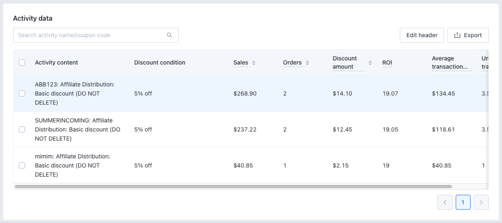The image size is (502, 223).
Task: Open the Edit header button
Action: pyautogui.click(x=422, y=35)
